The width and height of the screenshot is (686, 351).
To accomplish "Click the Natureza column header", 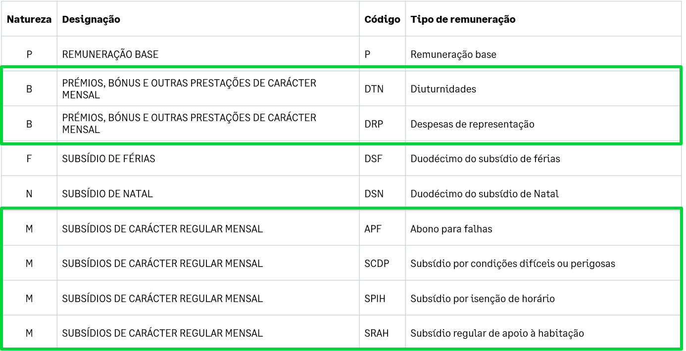I will pyautogui.click(x=29, y=19).
